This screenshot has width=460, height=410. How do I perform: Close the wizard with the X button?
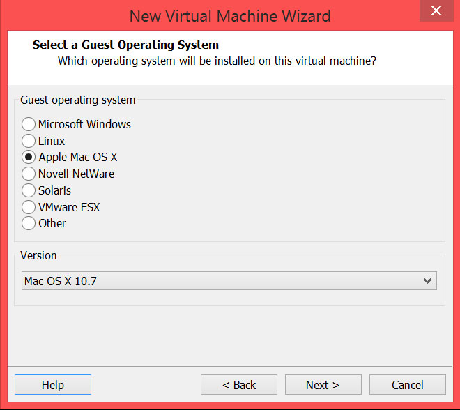click(436, 11)
